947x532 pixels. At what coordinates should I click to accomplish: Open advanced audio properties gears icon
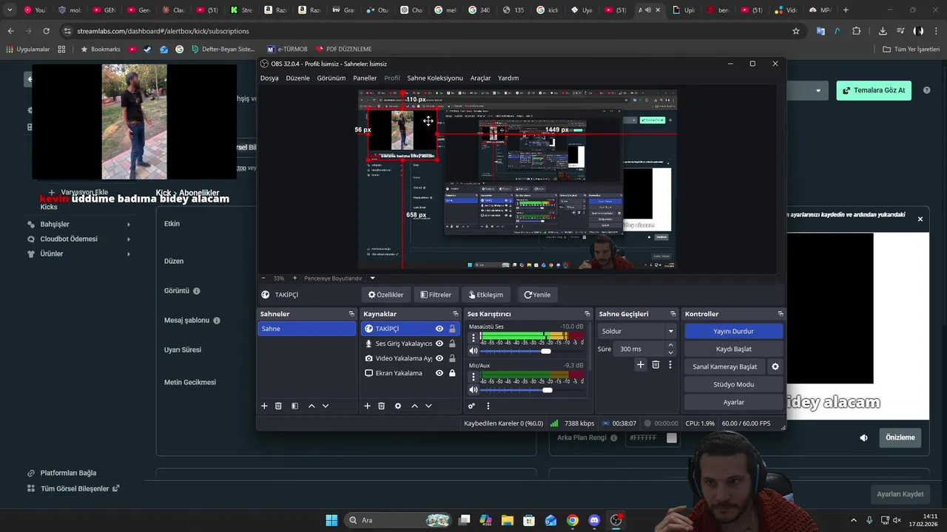point(471,406)
